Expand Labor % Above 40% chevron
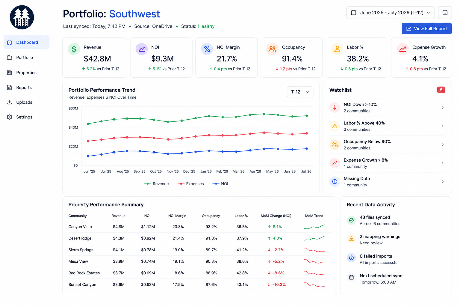 [x=442, y=126]
